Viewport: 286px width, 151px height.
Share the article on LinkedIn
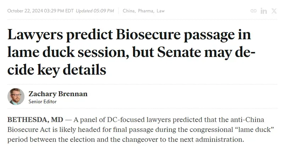[x=264, y=11]
